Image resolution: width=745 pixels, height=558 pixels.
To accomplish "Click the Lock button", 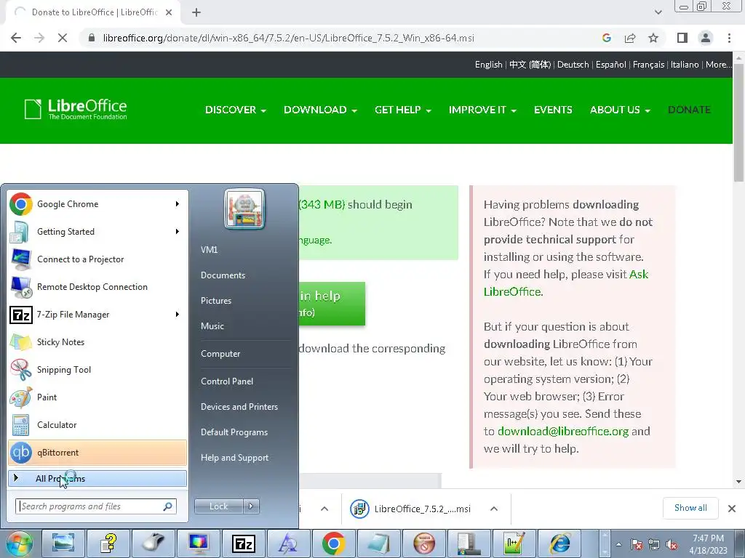I will [218, 506].
